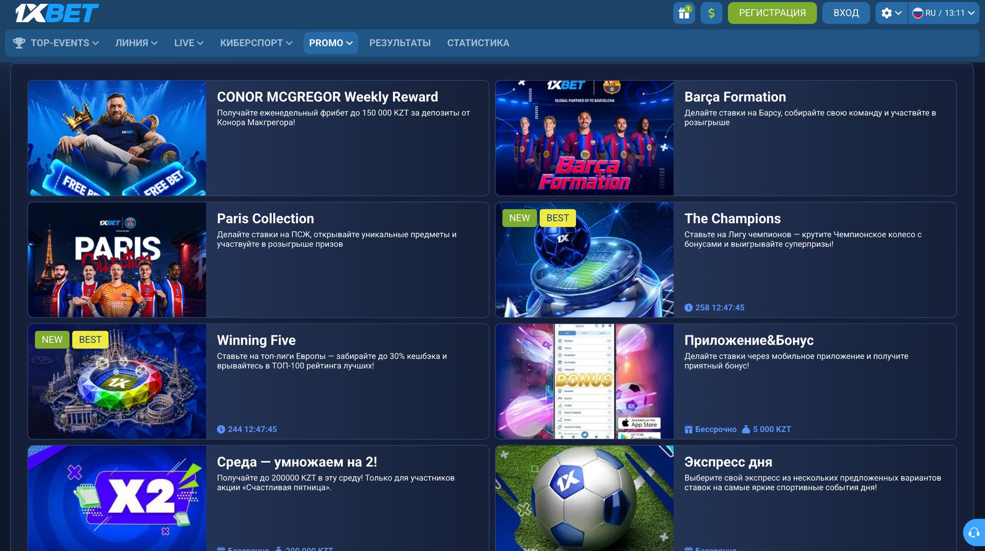
Task: Open the CONOR MCGREGOR Weekly Reward promo title
Action: coord(327,97)
